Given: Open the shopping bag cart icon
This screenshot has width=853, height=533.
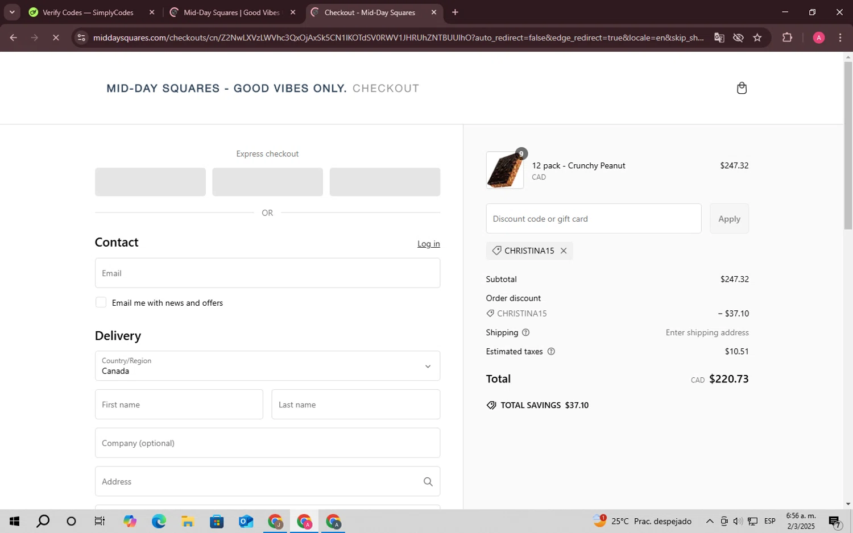Looking at the screenshot, I should point(742,88).
